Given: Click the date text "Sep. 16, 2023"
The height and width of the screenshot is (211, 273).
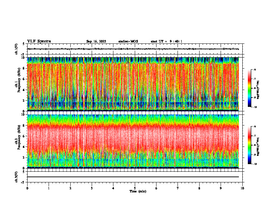Looking at the screenshot, I should coord(96,41).
